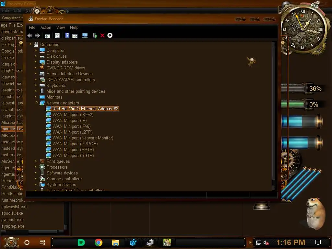Select the Customos root computer icon
Viewport: 332px width, 249px height.
point(36,44)
